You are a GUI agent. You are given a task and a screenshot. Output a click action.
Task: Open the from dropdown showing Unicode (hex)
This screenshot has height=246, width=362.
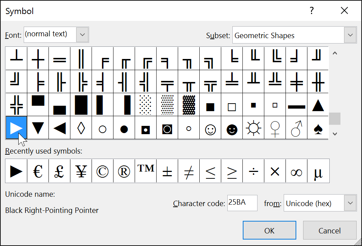[x=350, y=203]
